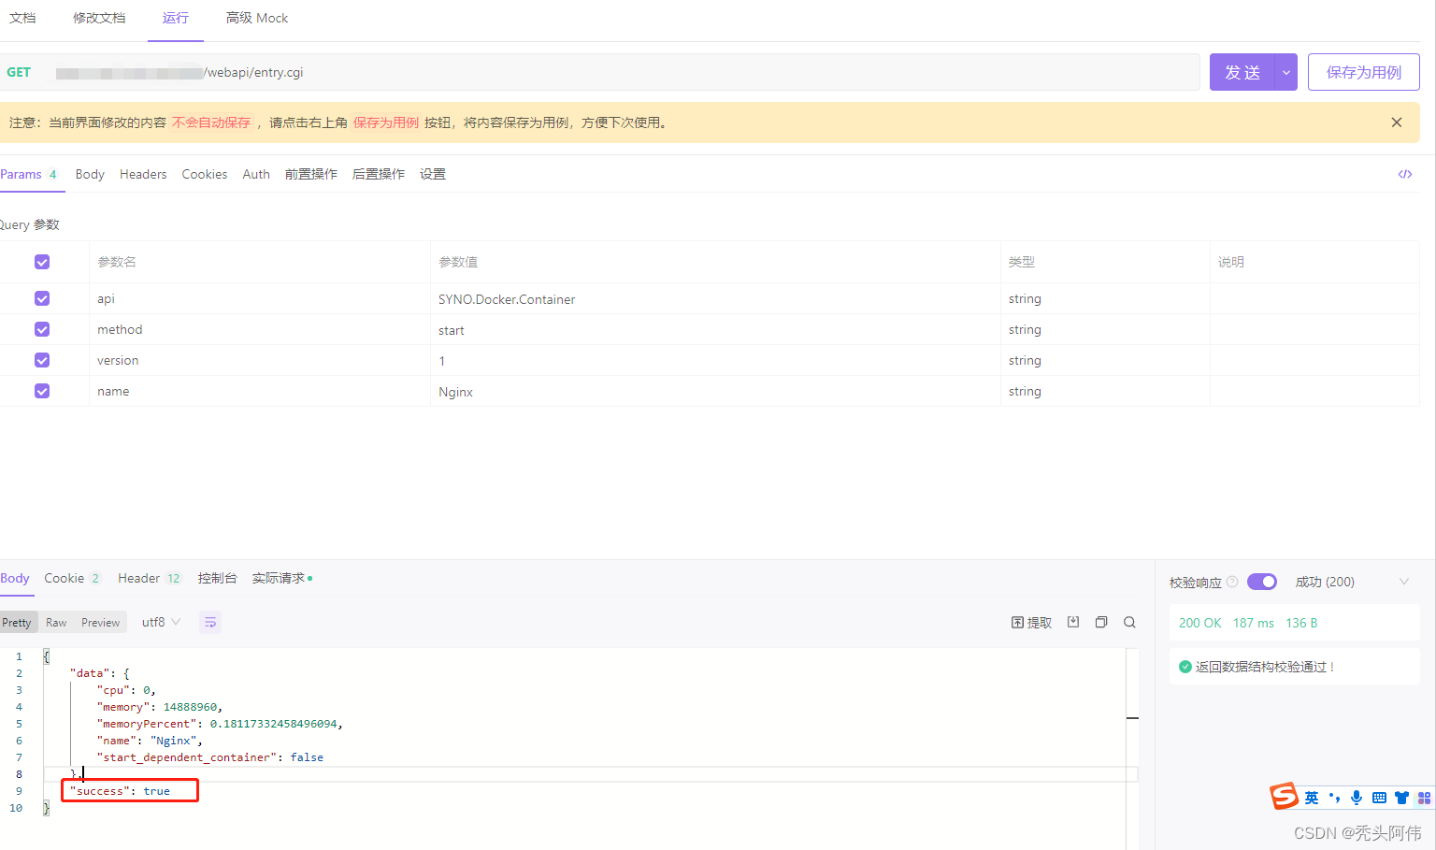The height and width of the screenshot is (850, 1436).
Task: Click the 保存为用例 button
Action: pyautogui.click(x=1364, y=72)
